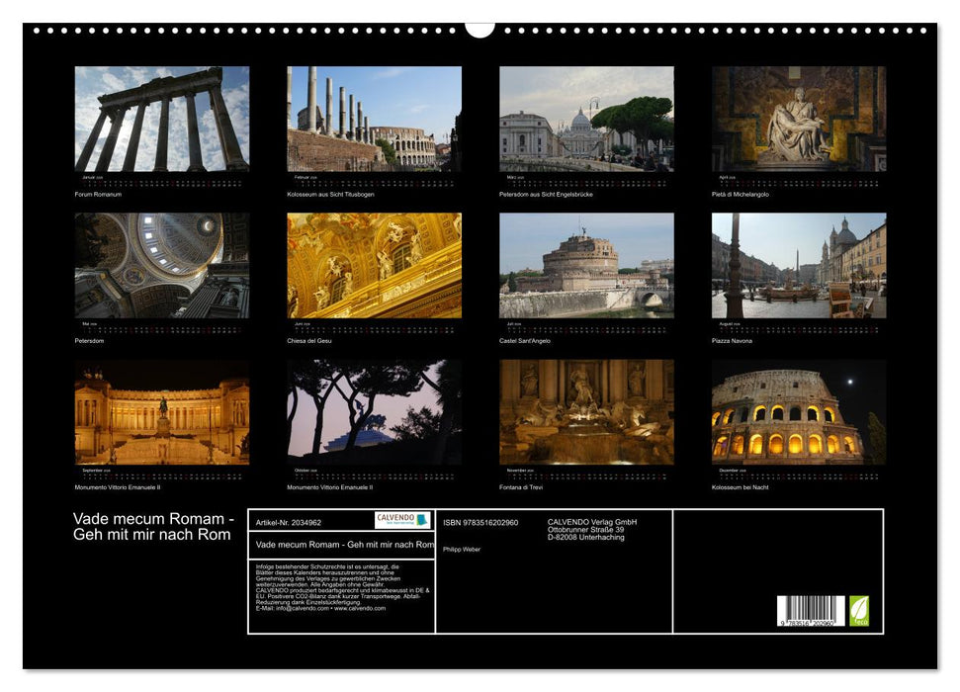
Task: Click the golden Chiesa del Gesu image
Action: coord(374,265)
